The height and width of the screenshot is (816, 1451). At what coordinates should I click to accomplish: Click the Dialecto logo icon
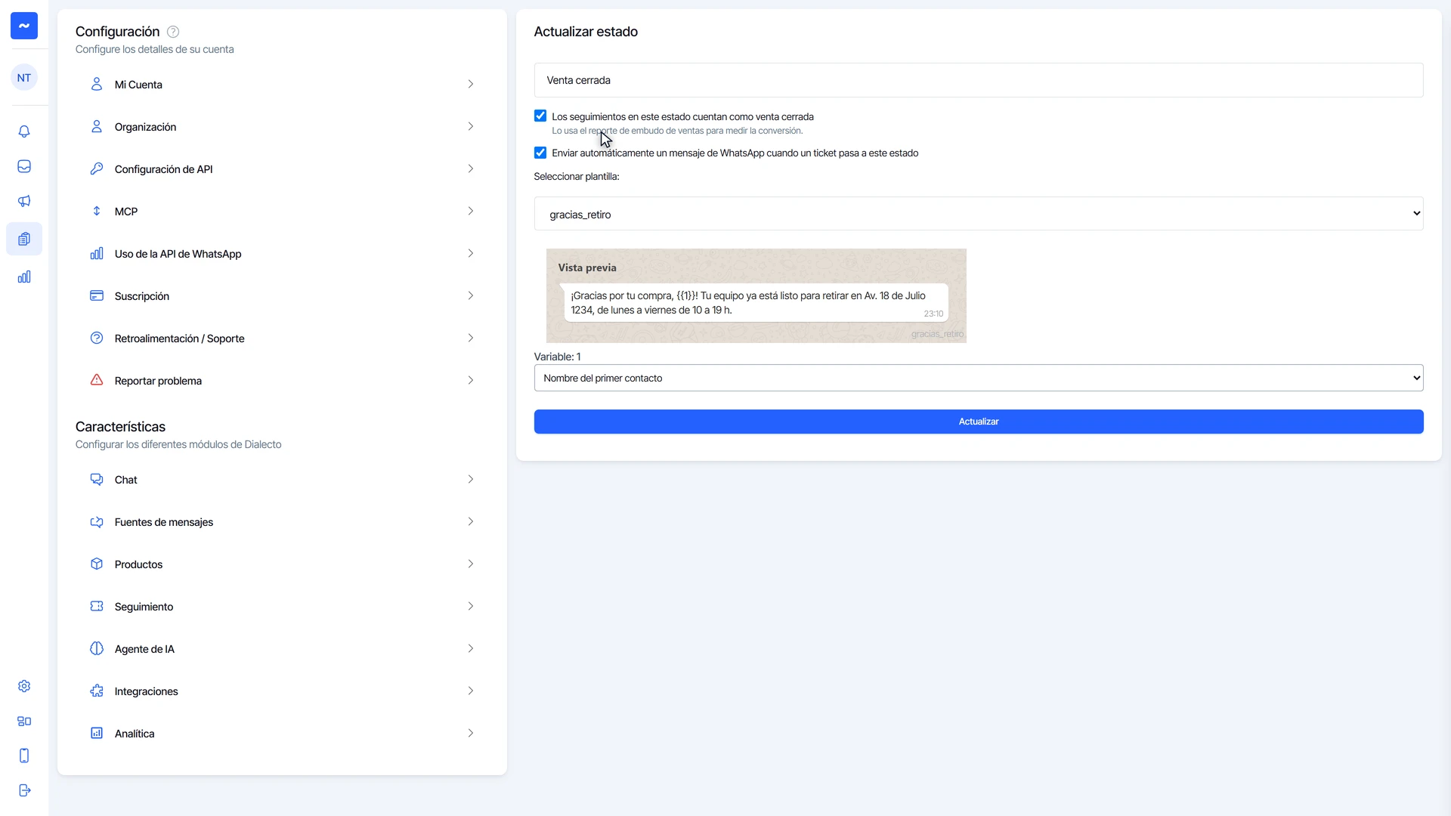(24, 26)
